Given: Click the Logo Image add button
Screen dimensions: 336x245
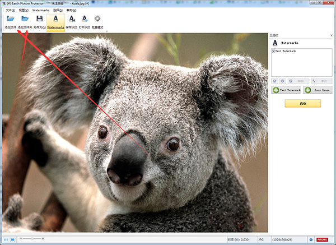Looking at the screenshot, I should coord(318,90).
